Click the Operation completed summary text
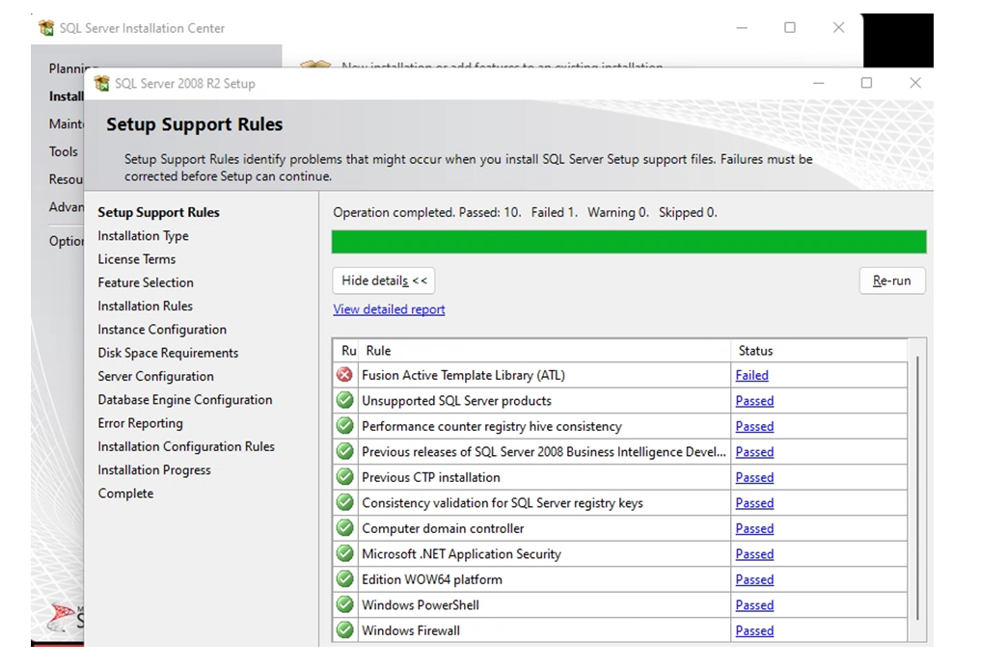This screenshot has height=668, width=1006. tap(525, 212)
